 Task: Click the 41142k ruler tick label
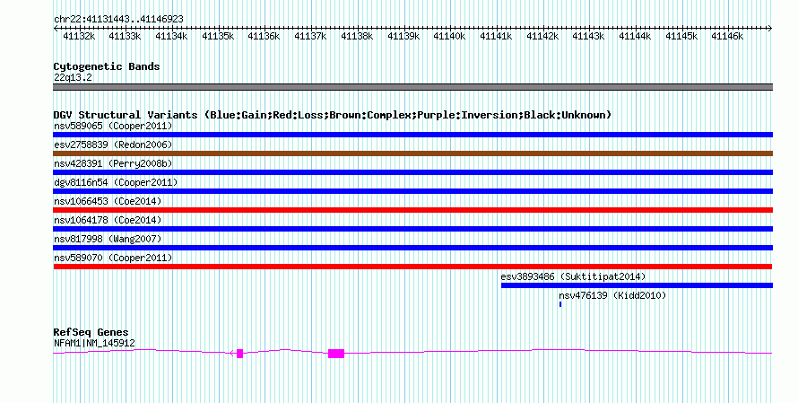pyautogui.click(x=542, y=36)
